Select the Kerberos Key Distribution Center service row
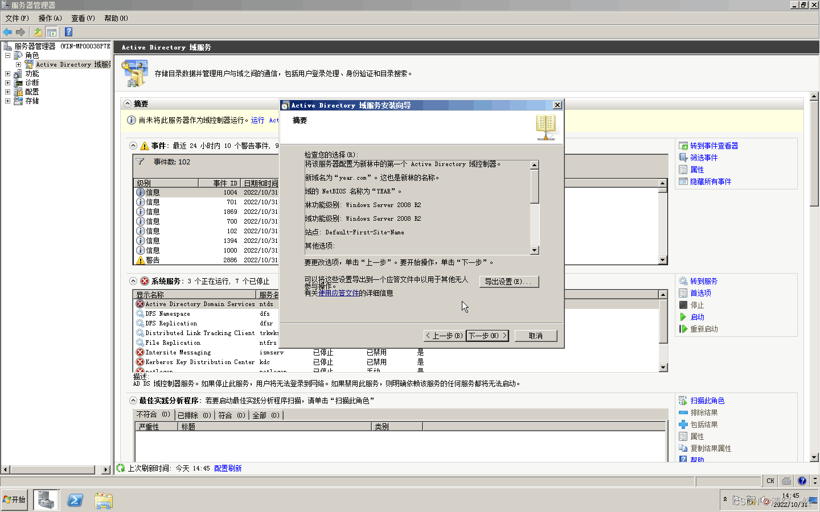 pyautogui.click(x=396, y=362)
